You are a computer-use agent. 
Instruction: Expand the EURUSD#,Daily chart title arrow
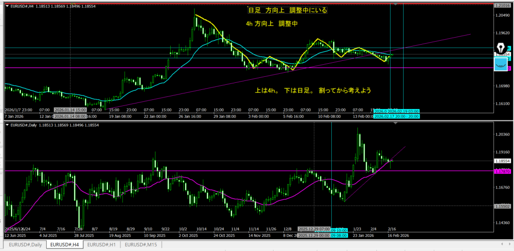tap(7, 124)
